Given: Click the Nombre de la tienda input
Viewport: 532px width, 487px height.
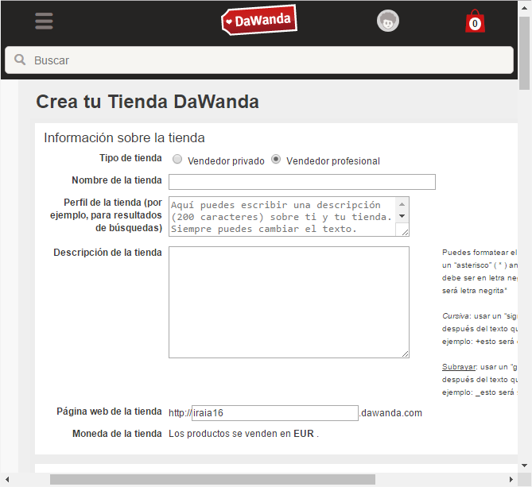Looking at the screenshot, I should (x=302, y=182).
